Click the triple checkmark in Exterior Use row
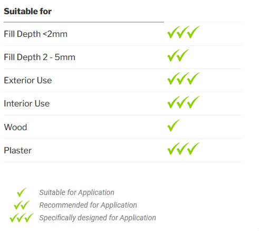The image size is (259, 234). 184,79
